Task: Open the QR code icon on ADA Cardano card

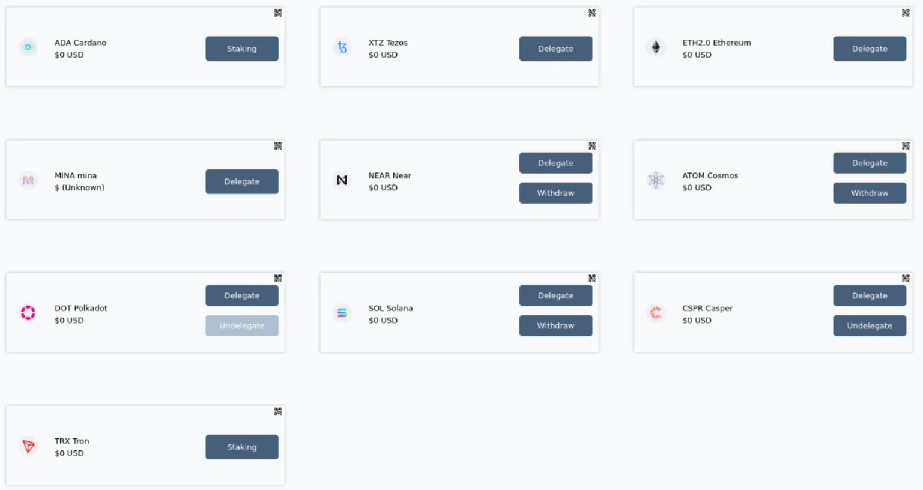Action: point(277,13)
